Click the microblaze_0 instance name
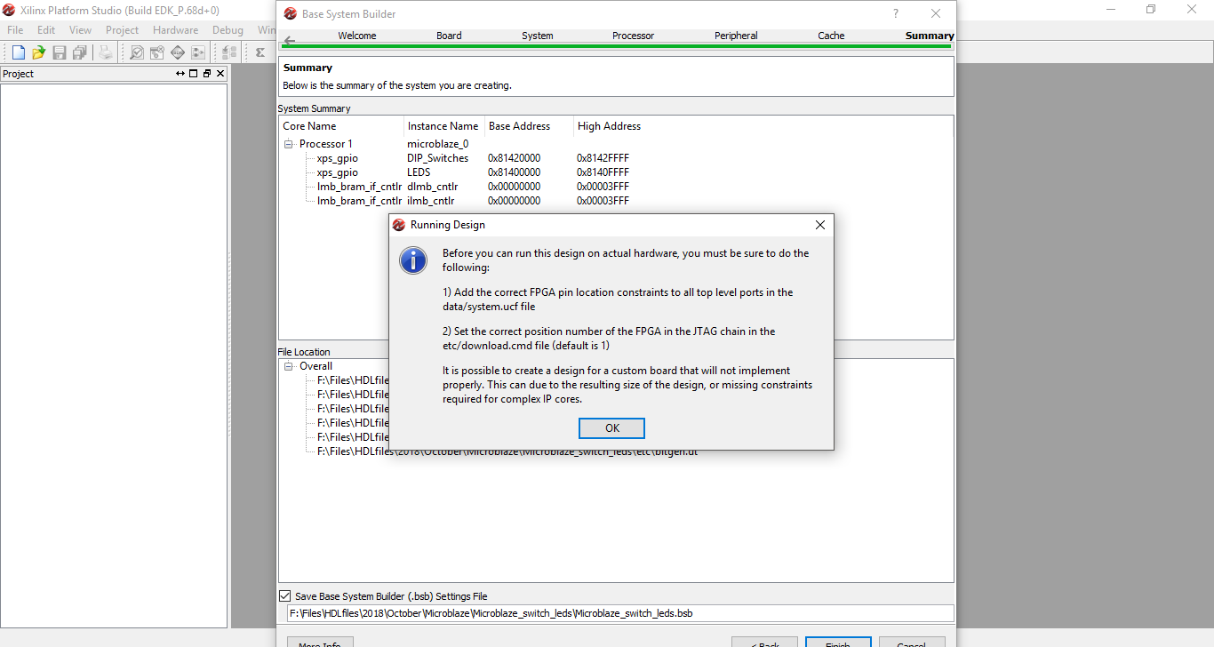This screenshot has height=647, width=1214. click(437, 144)
